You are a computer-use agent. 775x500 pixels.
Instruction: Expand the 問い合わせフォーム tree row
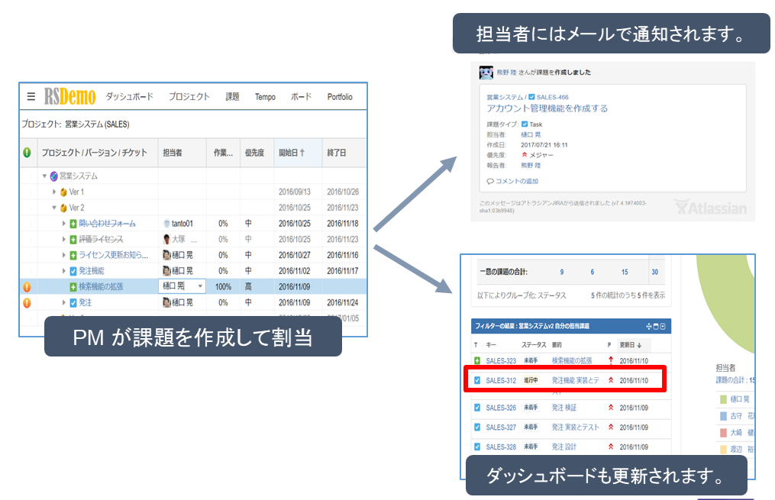coord(64,224)
